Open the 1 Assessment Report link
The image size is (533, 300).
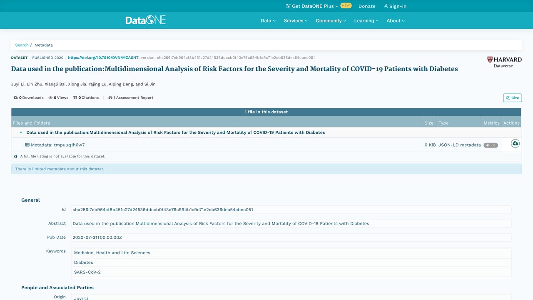tap(131, 98)
